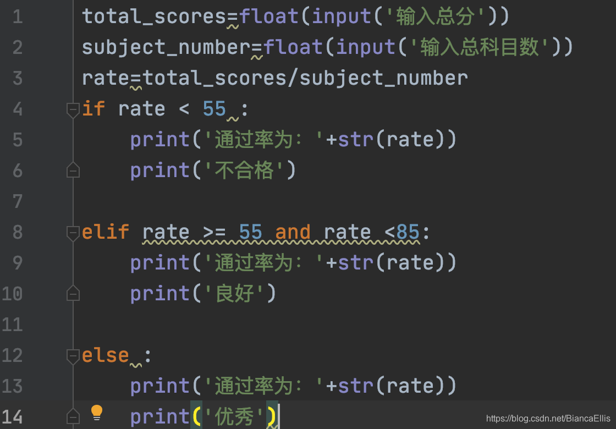Click line number 1 in the gutter
616x429 pixels.
point(18,17)
